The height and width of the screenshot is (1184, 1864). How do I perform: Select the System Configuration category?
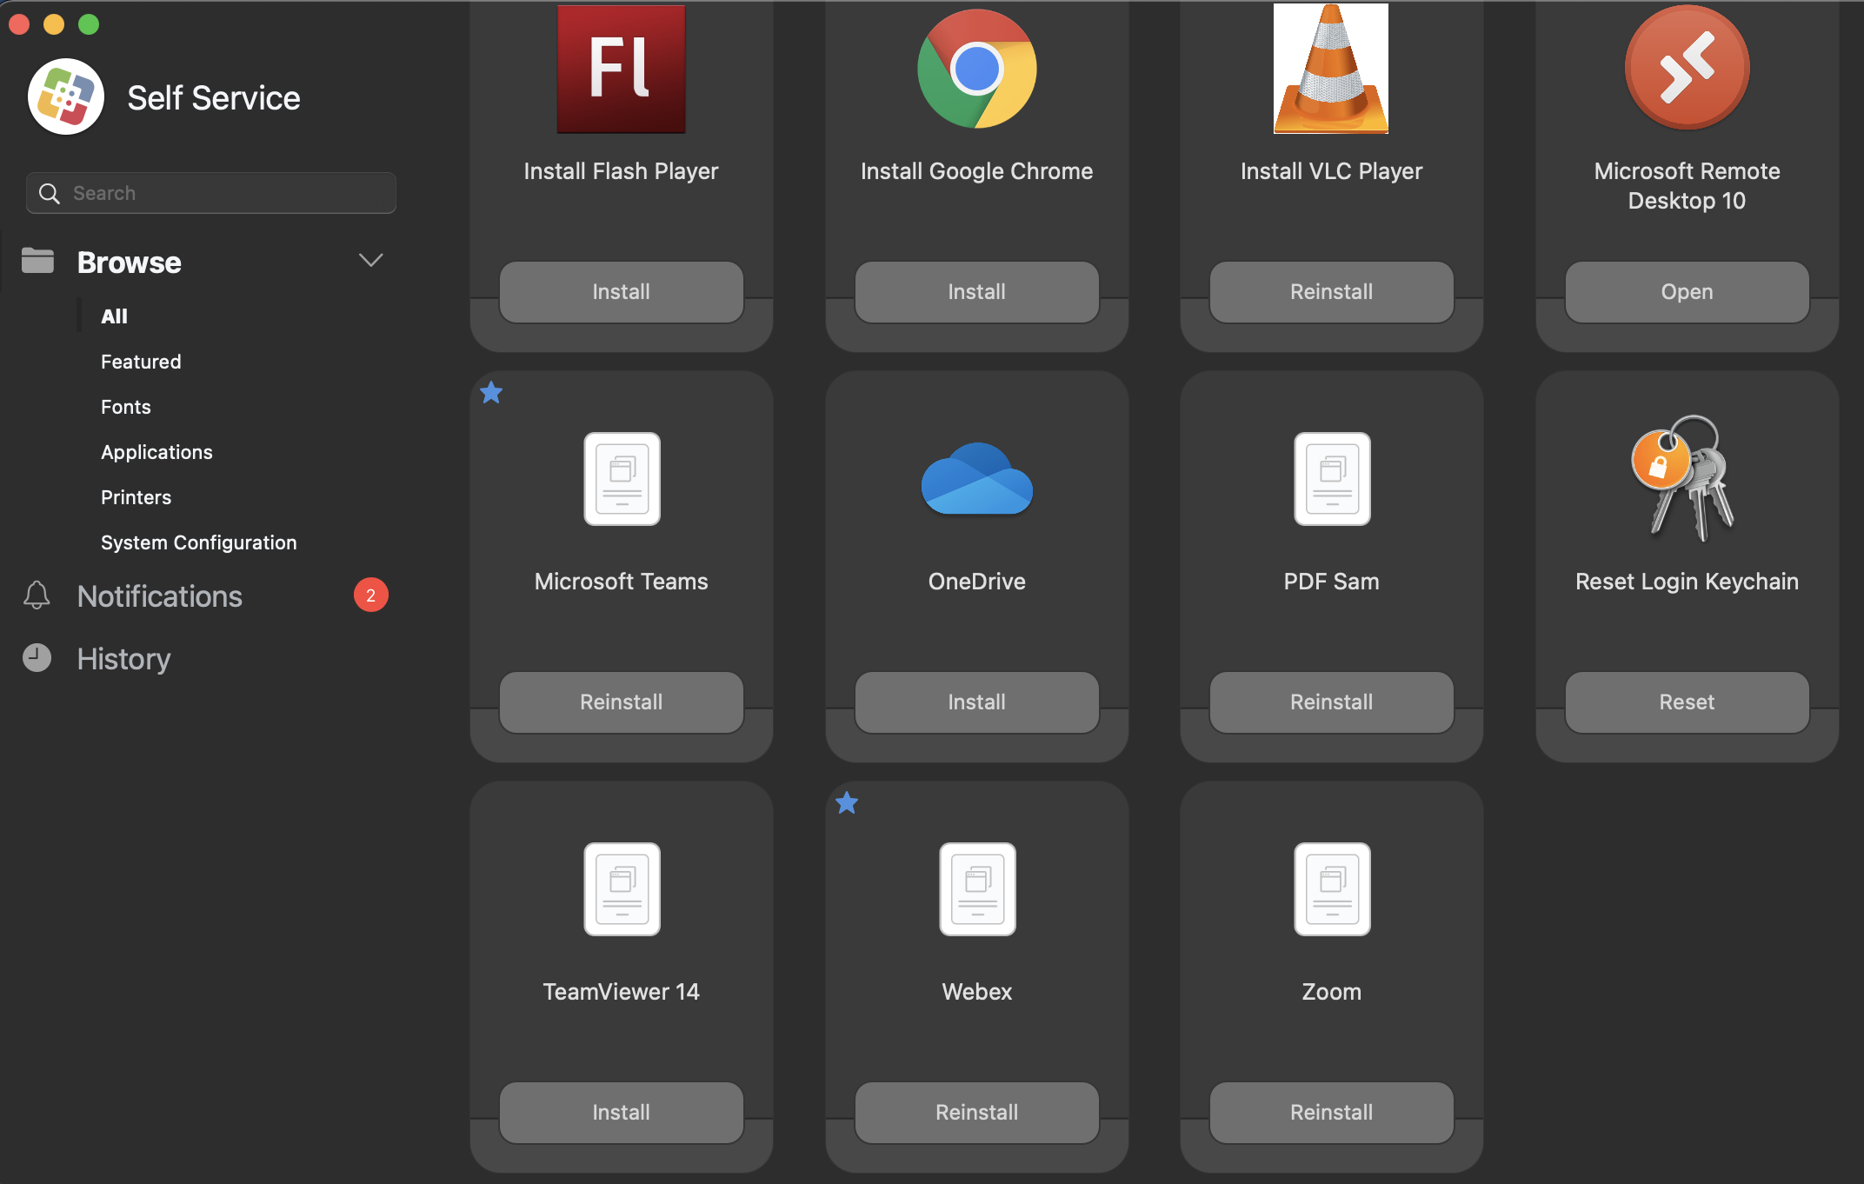(x=198, y=542)
